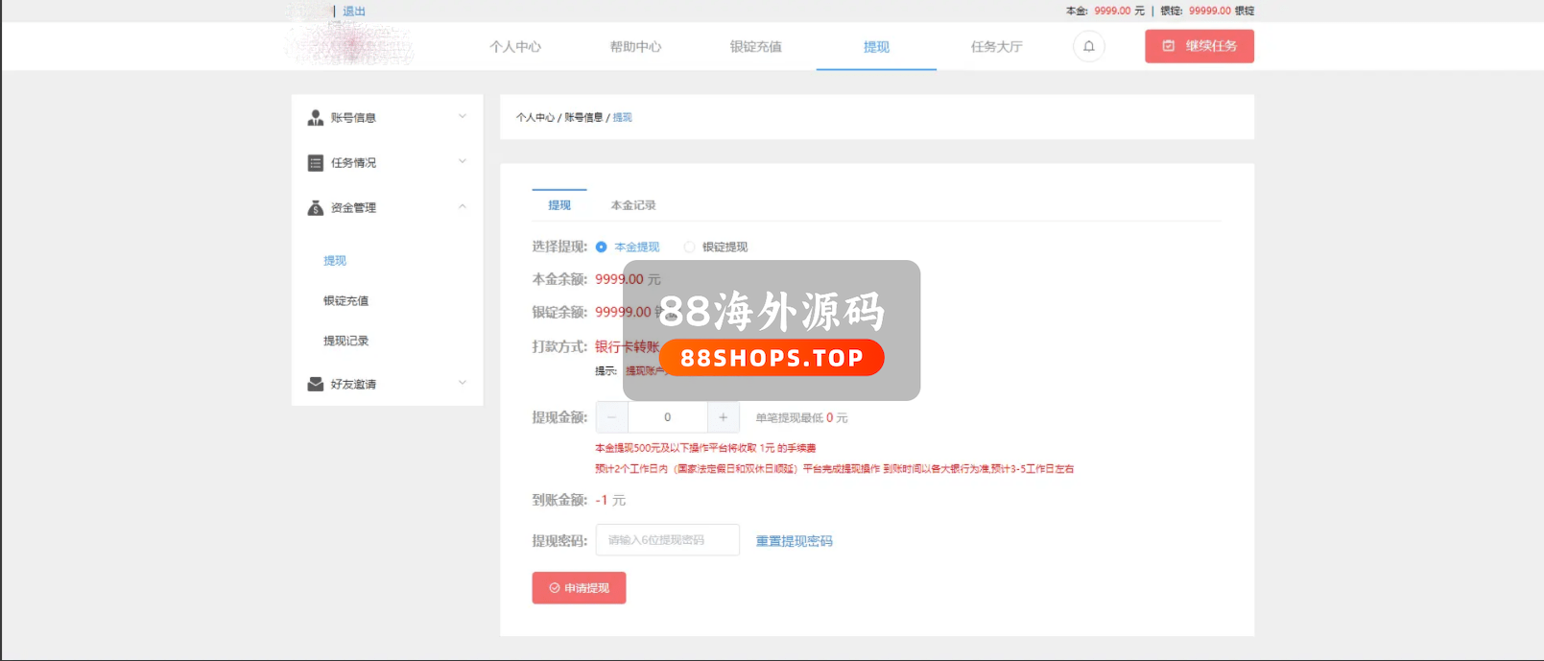Click the 资金管理 money bag icon
1544x661 pixels.
[x=315, y=208]
